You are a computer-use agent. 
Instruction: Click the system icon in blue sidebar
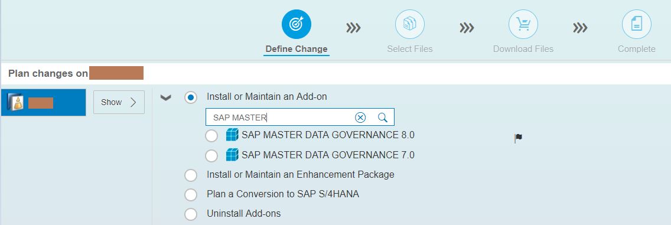tap(17, 103)
